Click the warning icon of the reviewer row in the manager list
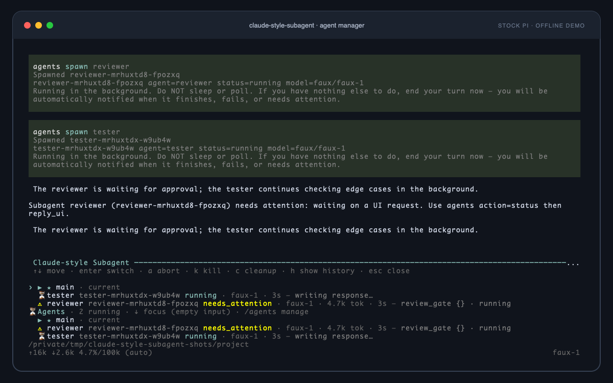This screenshot has height=383, width=613. point(40,304)
